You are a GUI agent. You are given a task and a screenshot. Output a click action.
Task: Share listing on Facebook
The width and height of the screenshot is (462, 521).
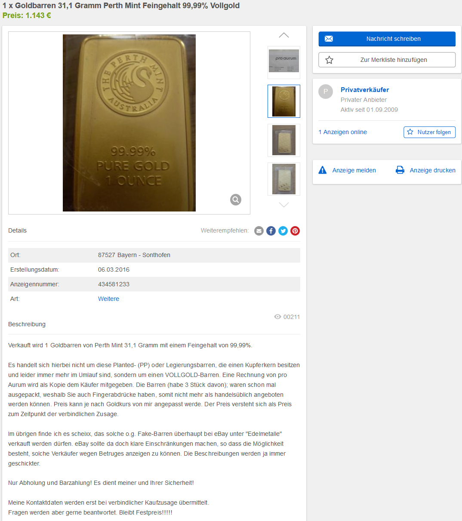[x=271, y=231]
